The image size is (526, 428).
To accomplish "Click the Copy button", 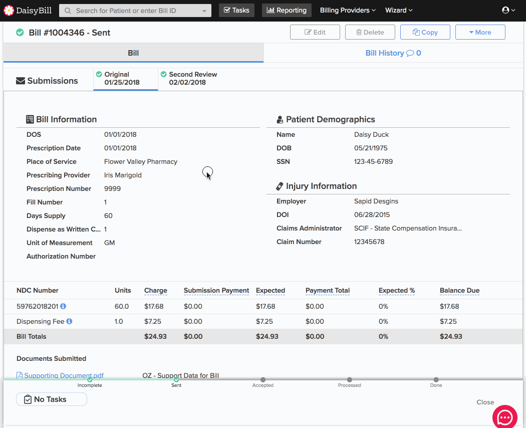I will pyautogui.click(x=425, y=32).
